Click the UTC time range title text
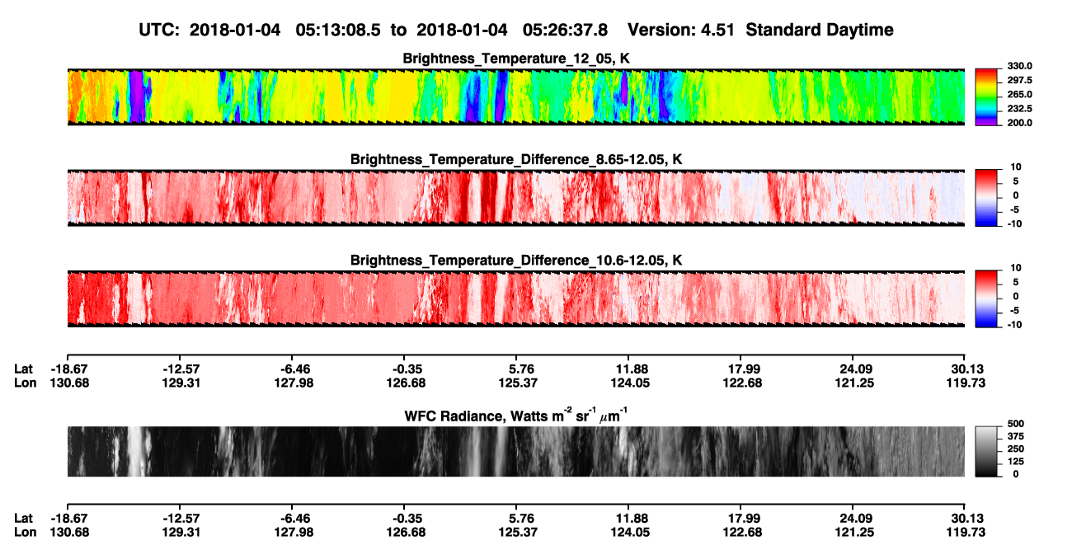This screenshot has height=550, width=1072. pos(374,30)
